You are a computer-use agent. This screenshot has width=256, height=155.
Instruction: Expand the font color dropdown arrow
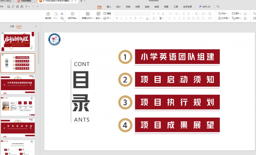pos(150,18)
